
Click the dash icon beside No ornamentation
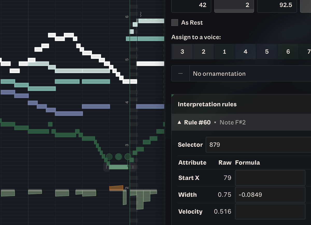point(181,74)
